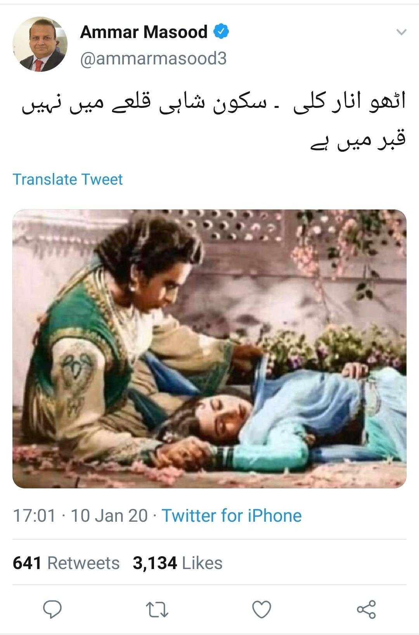Select the second Urdu line, قبر میں ہے
419x635 pixels.
(357, 140)
